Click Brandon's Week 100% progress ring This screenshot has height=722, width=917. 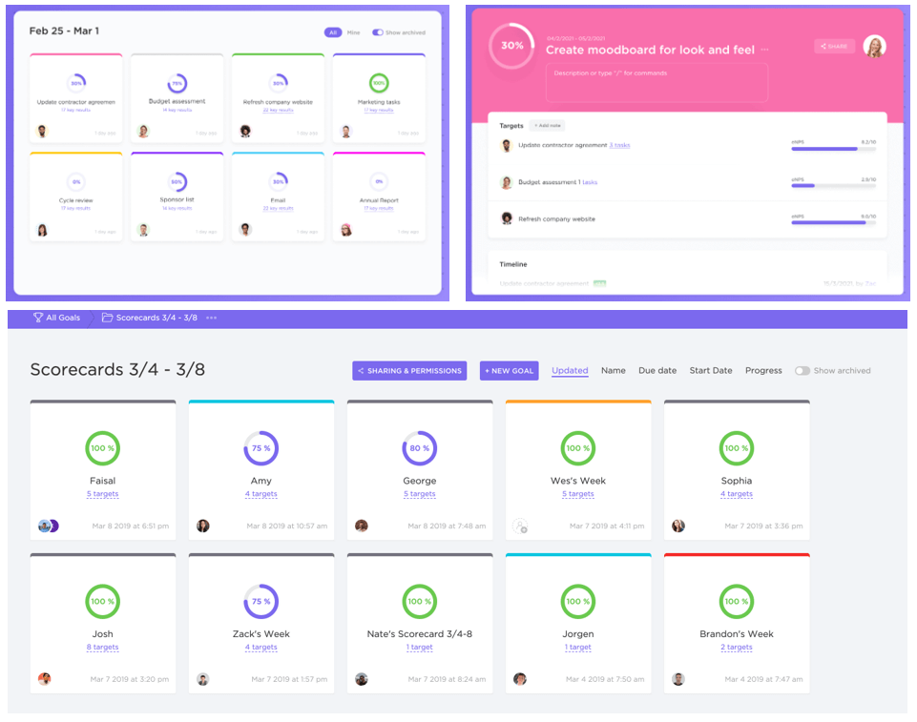[x=737, y=602]
